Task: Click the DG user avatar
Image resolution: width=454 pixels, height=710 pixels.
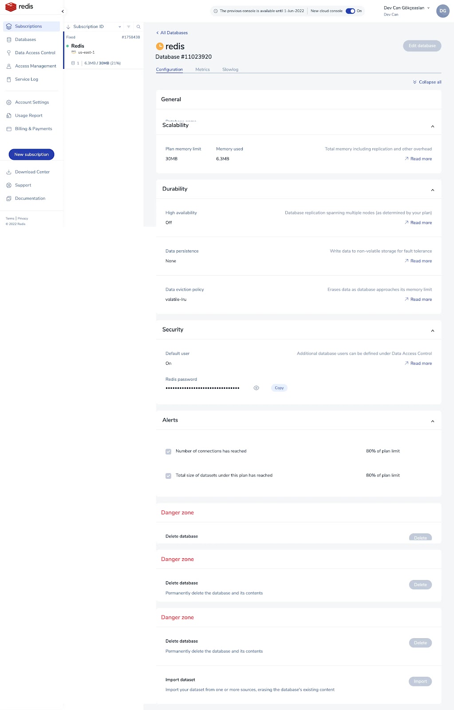Action: click(x=443, y=11)
